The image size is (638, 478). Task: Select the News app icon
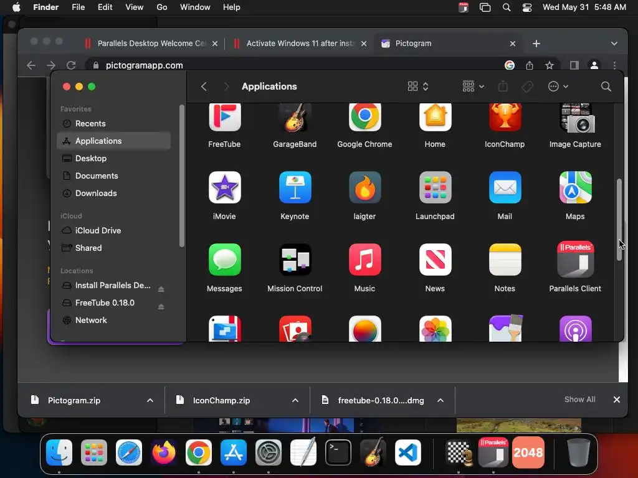click(x=435, y=260)
